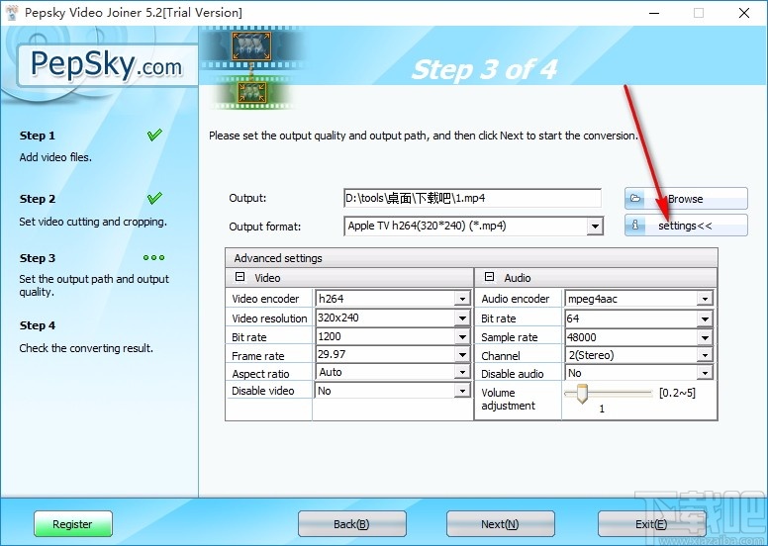Click the settings info icon
The image size is (768, 546).
click(x=635, y=225)
